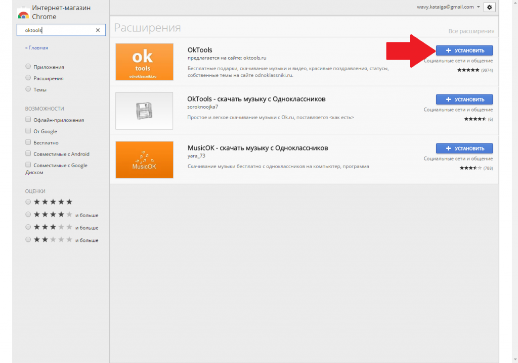518x363 pixels.
Task: Open the floppy disk extension icon
Action: [144, 111]
